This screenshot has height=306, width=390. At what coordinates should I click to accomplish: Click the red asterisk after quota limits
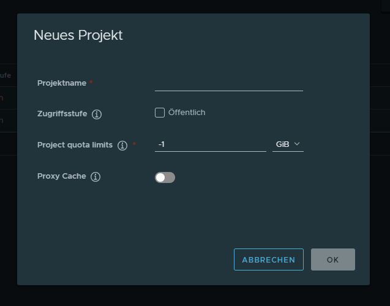point(134,144)
